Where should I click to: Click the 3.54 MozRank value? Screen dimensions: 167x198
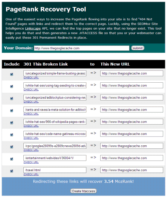[x=109, y=181]
